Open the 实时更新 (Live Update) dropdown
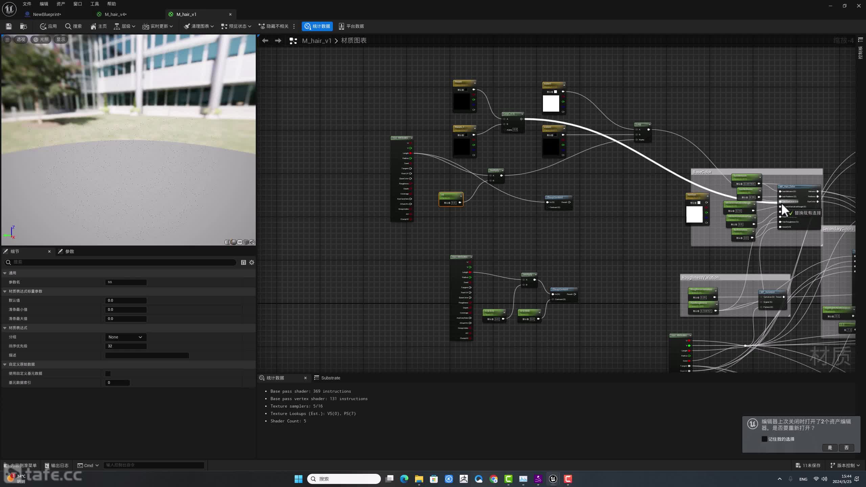 tap(158, 26)
